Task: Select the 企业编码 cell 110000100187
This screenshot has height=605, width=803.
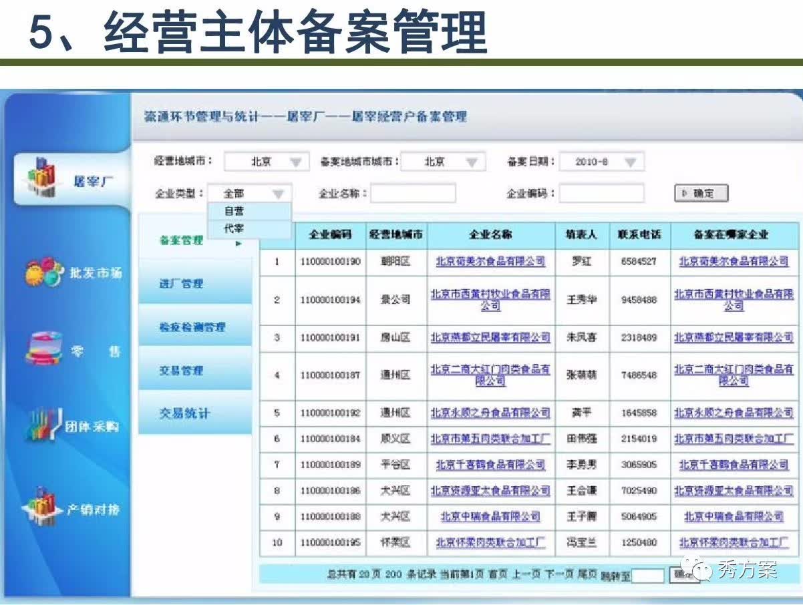Action: [330, 376]
